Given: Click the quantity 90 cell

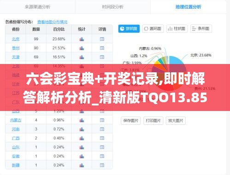Looking at the screenshot, I should [x=36, y=48].
